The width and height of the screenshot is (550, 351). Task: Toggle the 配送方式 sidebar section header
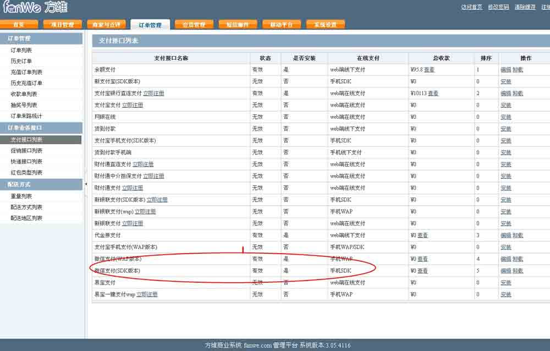coord(41,184)
